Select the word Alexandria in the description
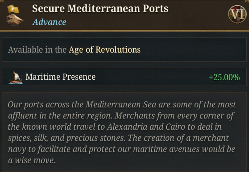 127,127
